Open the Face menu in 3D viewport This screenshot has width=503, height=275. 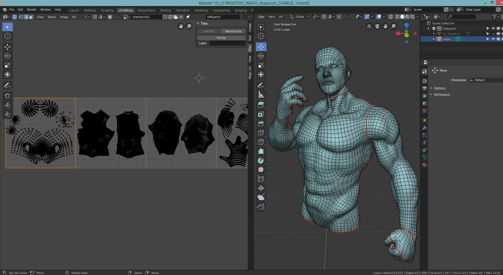tap(271, 17)
